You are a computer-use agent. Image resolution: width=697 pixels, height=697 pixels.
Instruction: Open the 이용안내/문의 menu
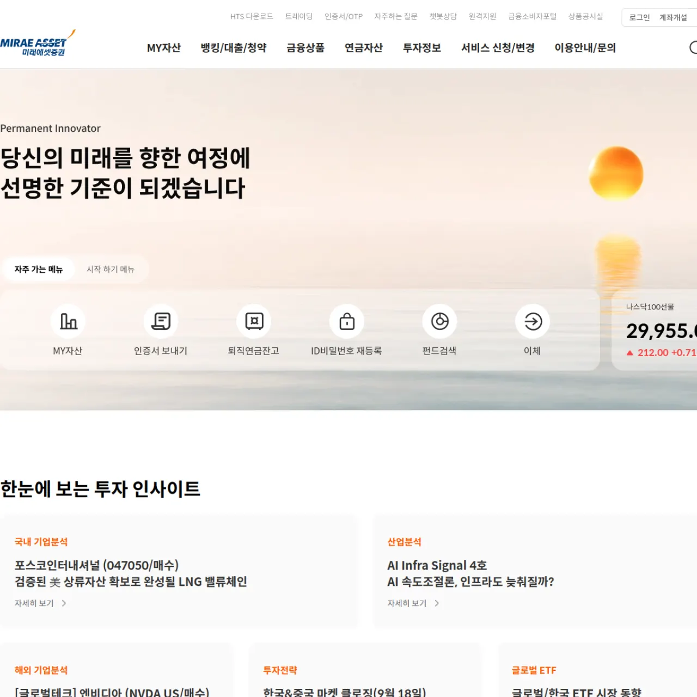585,48
